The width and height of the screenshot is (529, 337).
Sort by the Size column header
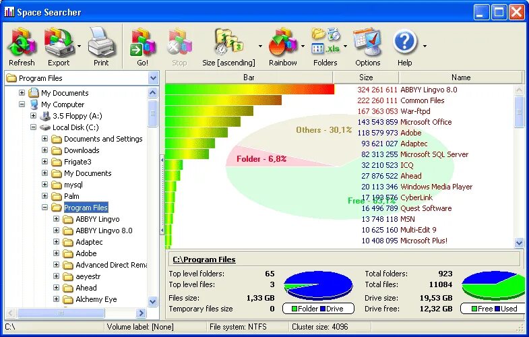[366, 78]
